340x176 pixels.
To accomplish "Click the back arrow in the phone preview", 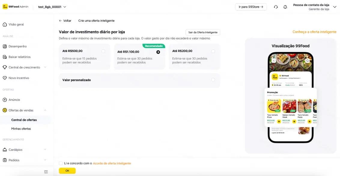I will click(x=274, y=61).
